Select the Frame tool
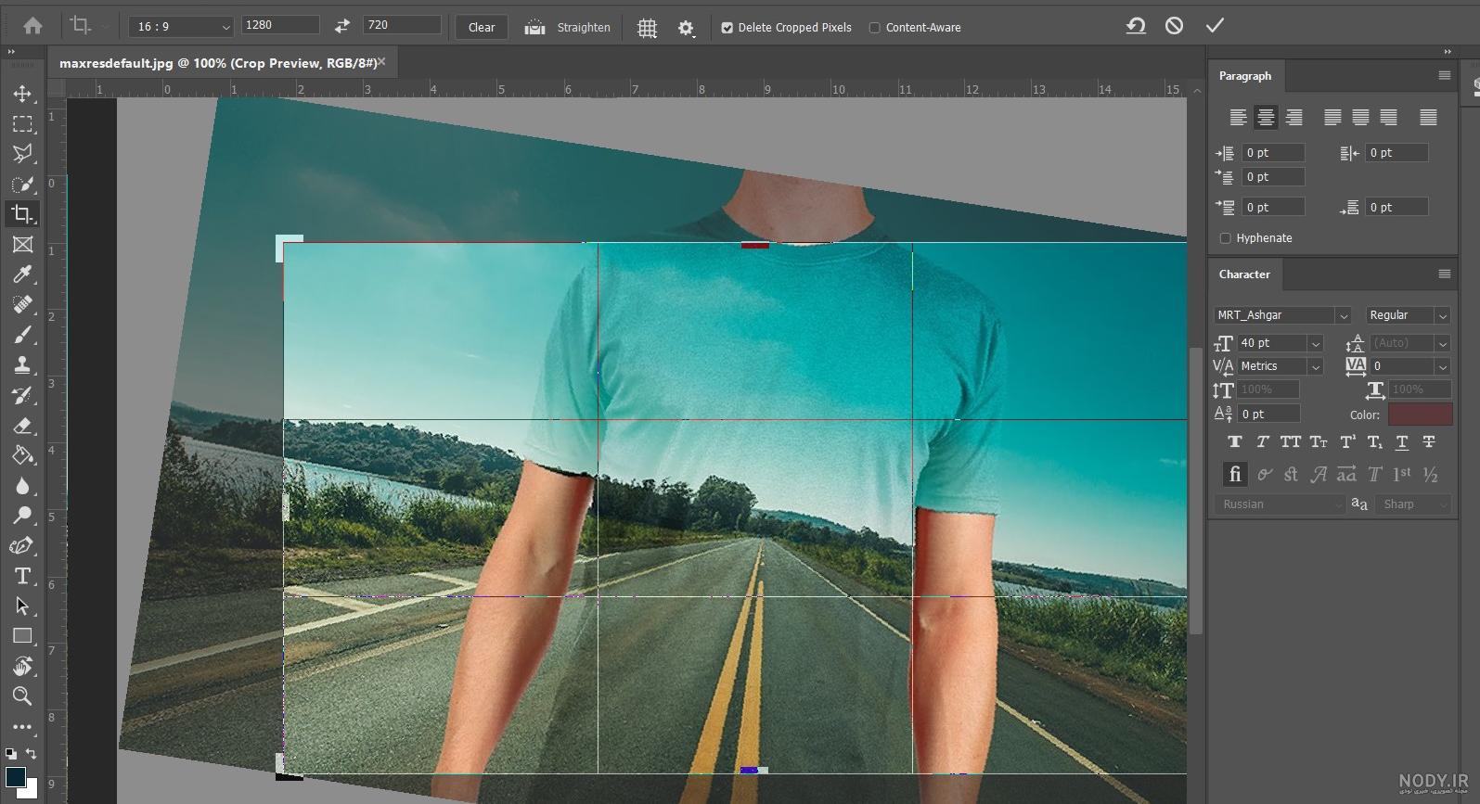1480x804 pixels. (x=22, y=244)
